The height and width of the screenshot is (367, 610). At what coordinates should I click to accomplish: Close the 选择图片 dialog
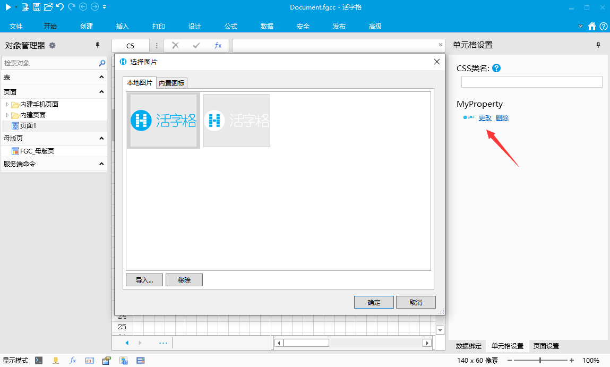(437, 62)
